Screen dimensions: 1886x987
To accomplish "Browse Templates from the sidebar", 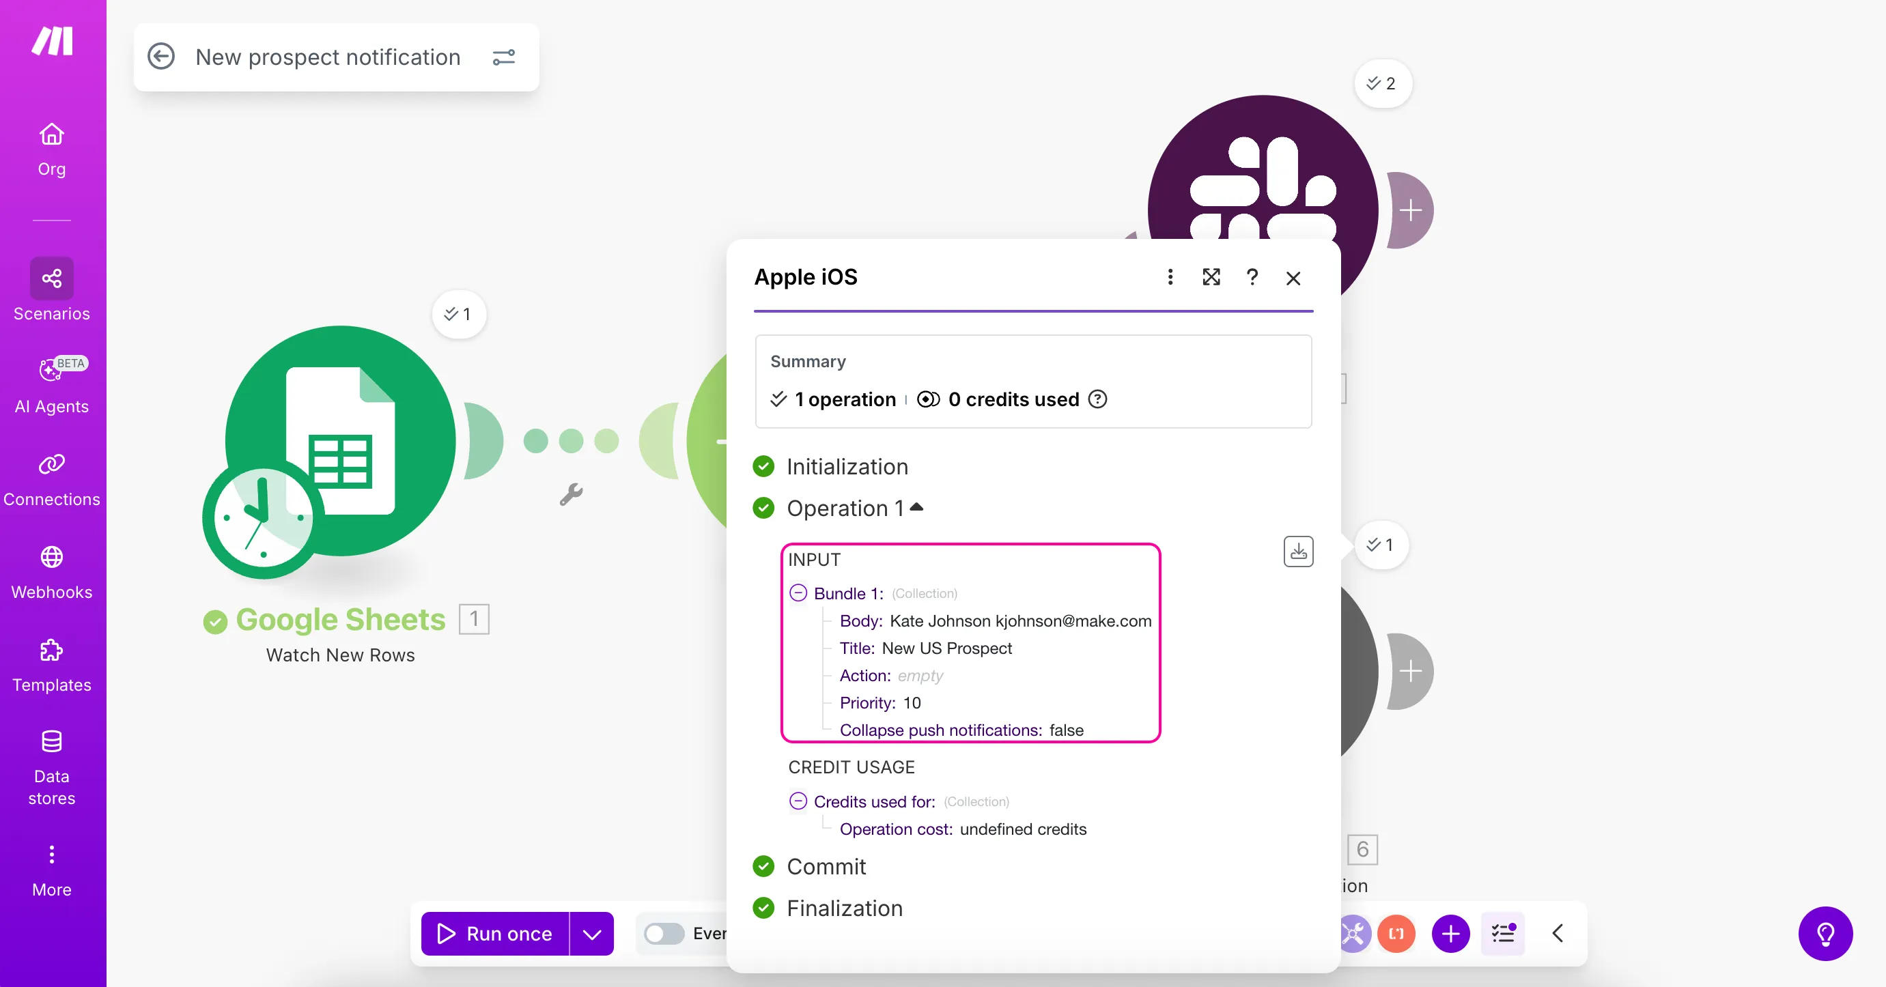I will tap(51, 666).
